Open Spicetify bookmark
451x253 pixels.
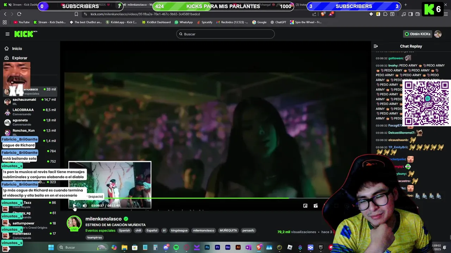coord(205,22)
